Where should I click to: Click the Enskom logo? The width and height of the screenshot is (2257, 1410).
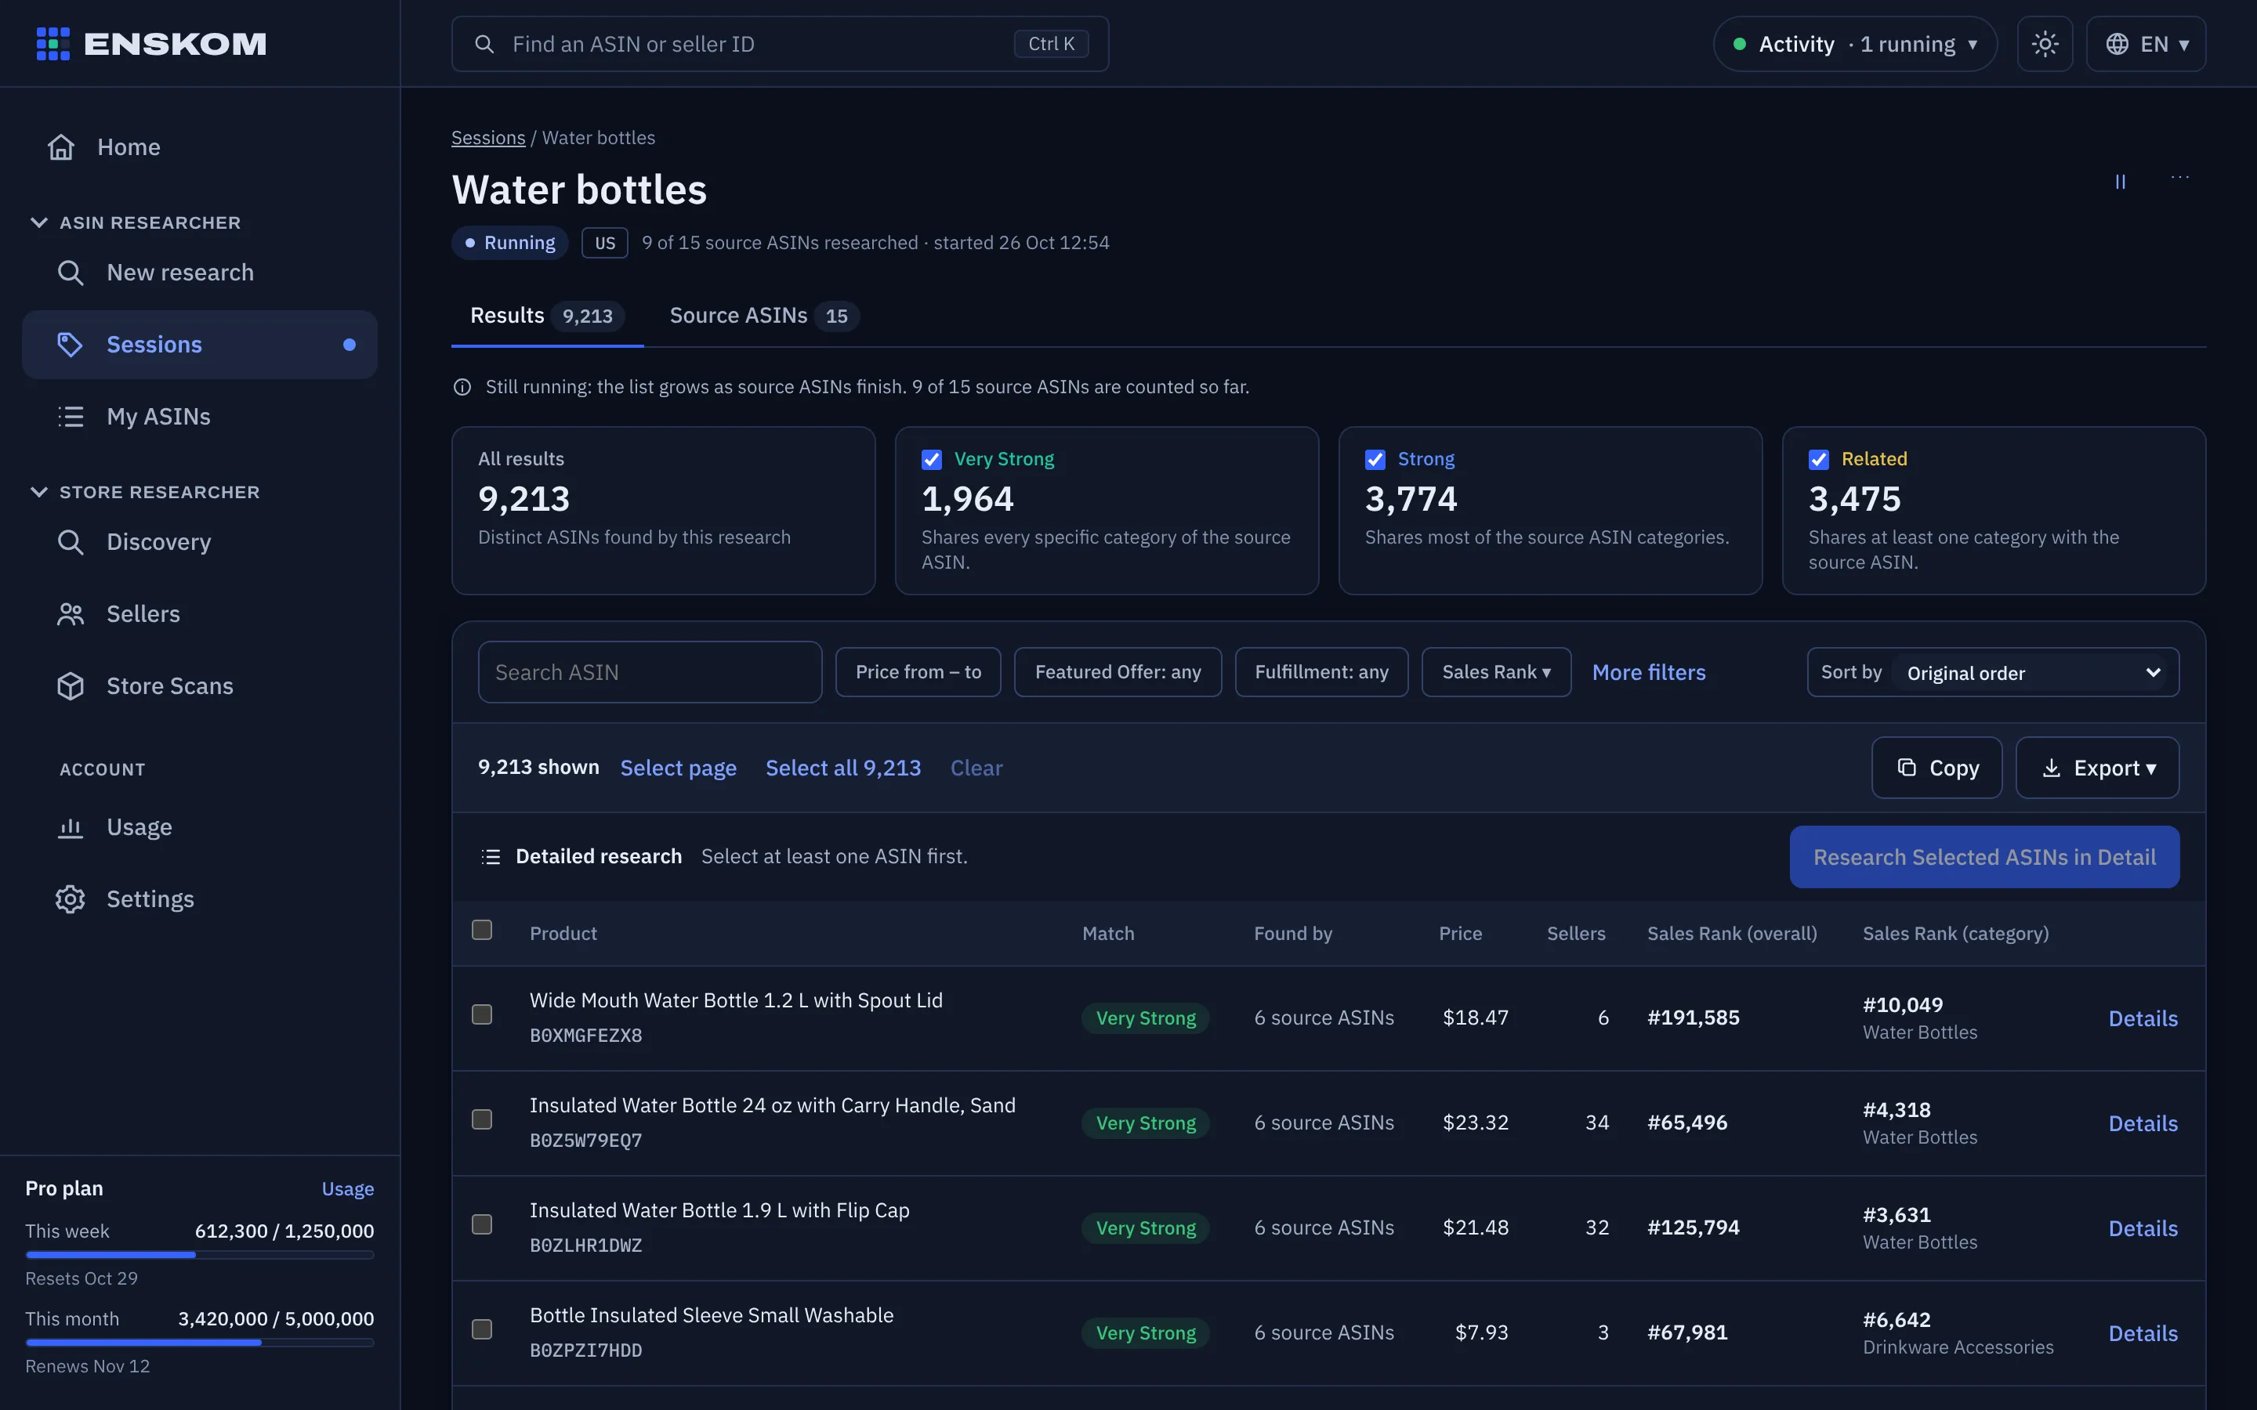point(151,44)
